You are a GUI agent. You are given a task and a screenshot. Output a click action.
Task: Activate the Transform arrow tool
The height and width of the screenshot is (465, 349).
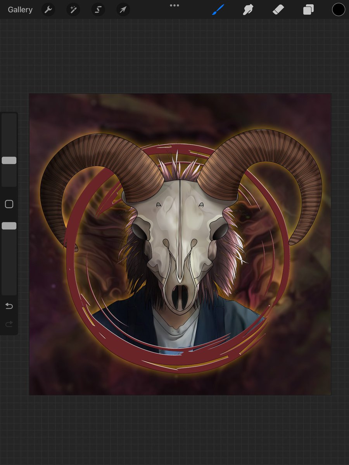point(123,10)
